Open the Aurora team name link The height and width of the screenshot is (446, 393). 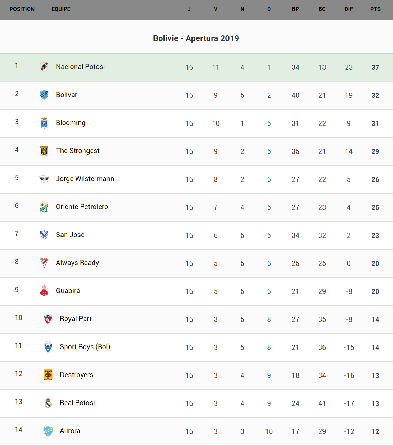(70, 431)
